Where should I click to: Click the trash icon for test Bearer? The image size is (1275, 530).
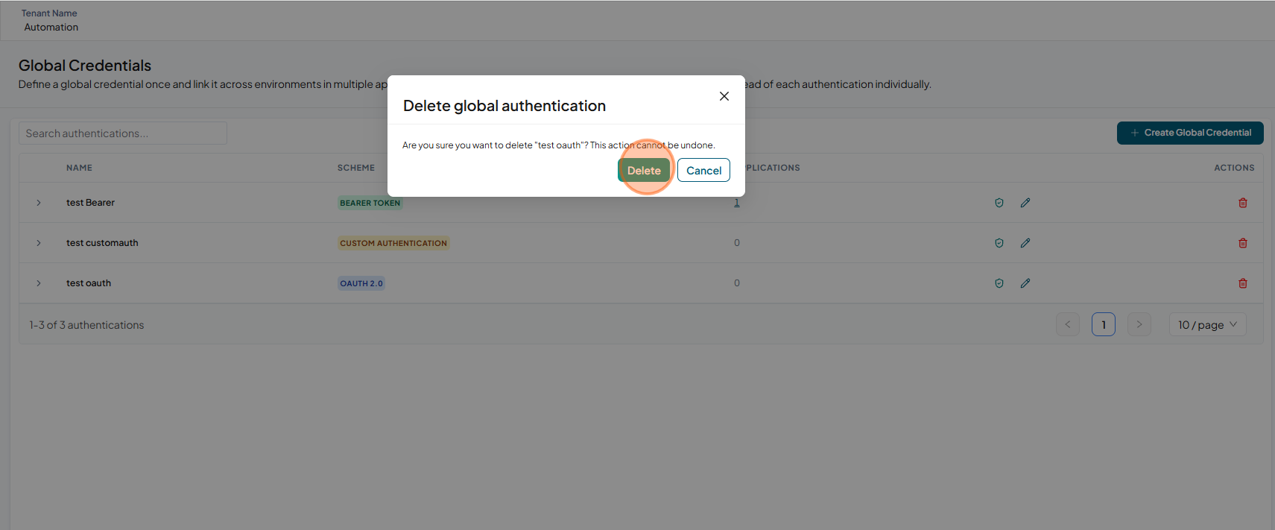pos(1243,203)
